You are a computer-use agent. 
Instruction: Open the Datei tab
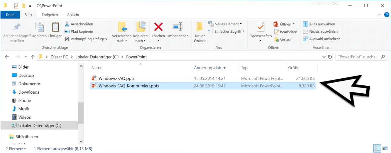pos(10,15)
